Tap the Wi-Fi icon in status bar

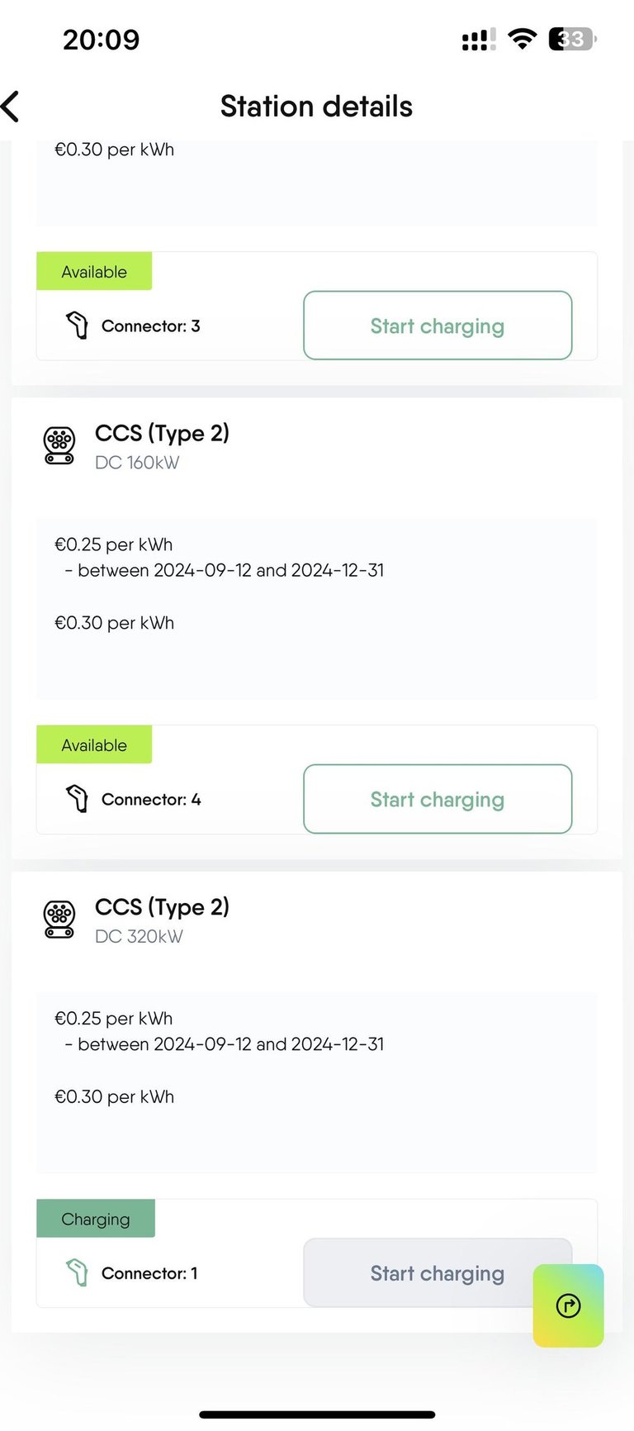(x=522, y=39)
